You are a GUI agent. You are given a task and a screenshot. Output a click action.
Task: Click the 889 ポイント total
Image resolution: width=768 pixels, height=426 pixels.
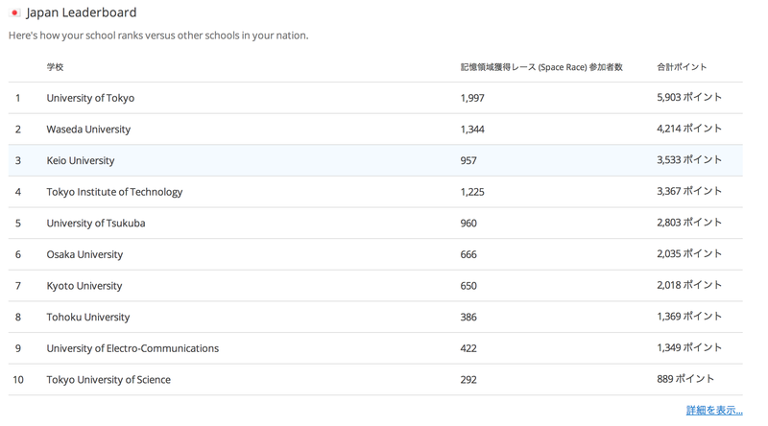tap(685, 380)
